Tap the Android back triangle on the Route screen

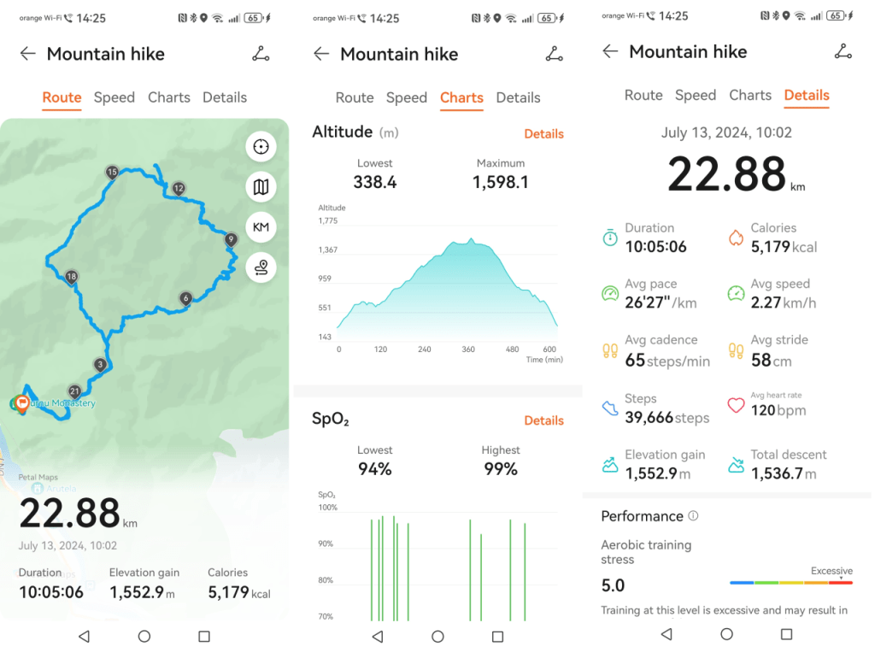84,637
